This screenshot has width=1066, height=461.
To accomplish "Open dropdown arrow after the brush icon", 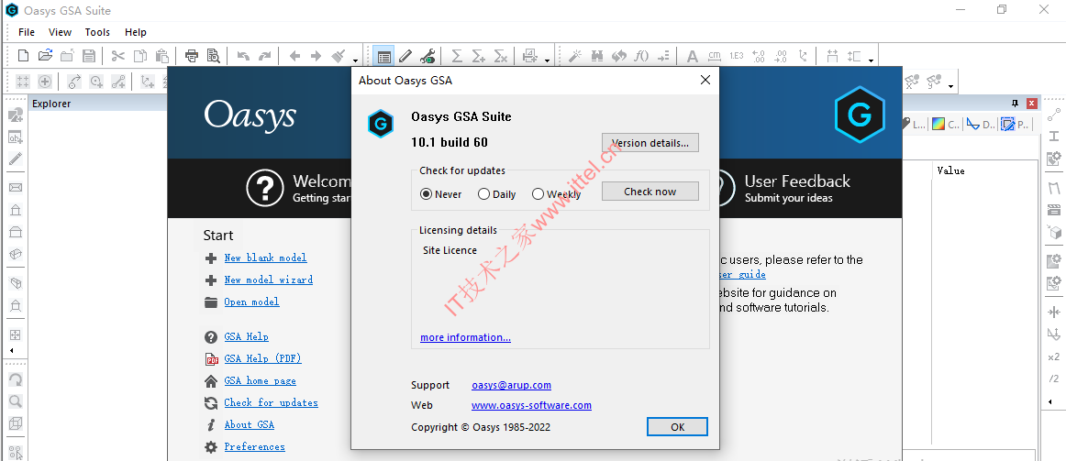I will [x=356, y=60].
